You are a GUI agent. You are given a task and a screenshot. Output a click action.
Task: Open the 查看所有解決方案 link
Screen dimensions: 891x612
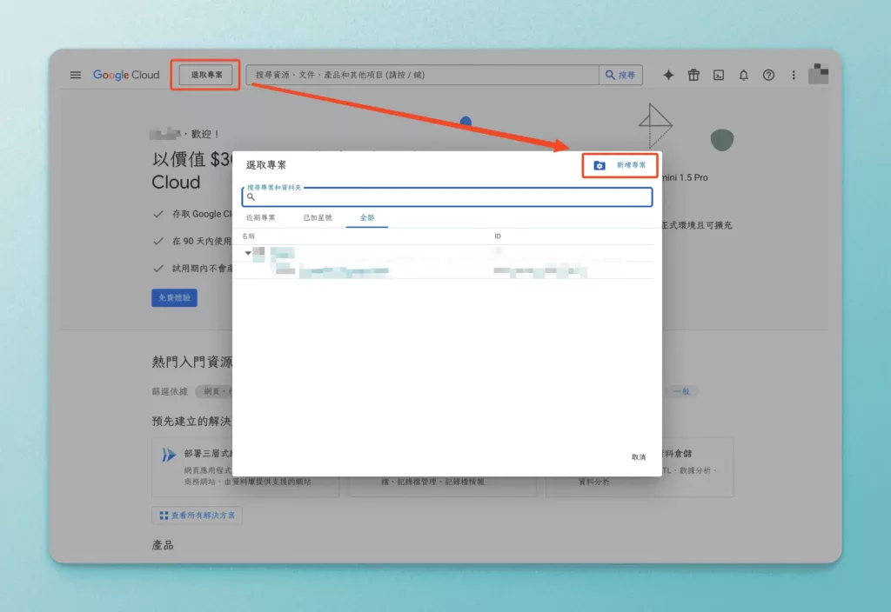pos(198,516)
